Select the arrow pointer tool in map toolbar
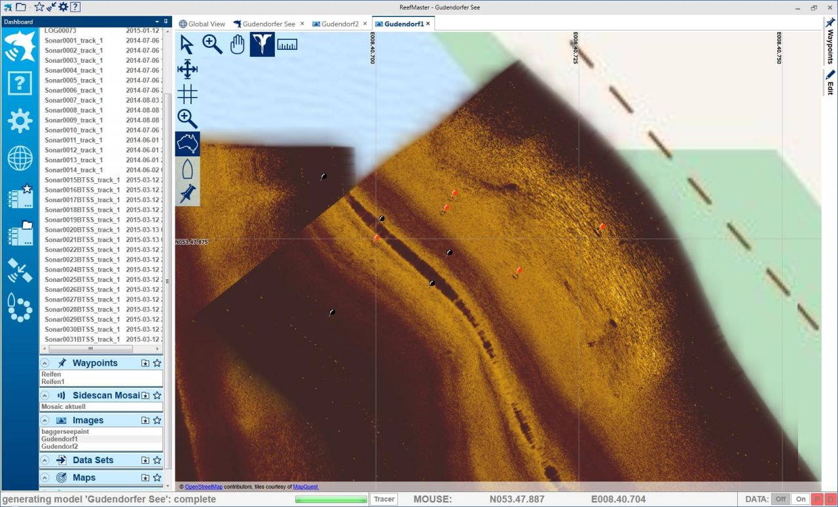This screenshot has width=838, height=507. coord(187,45)
